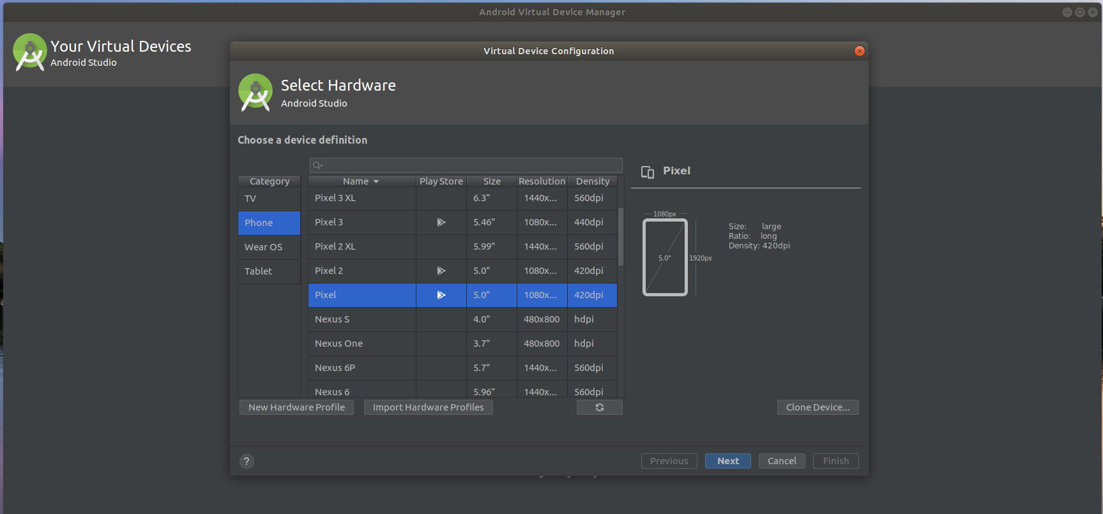
Task: Click the Choose a device definition heading
Action: 302,140
